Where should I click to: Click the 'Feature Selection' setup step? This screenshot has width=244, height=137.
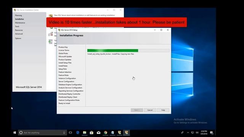click(x=65, y=72)
